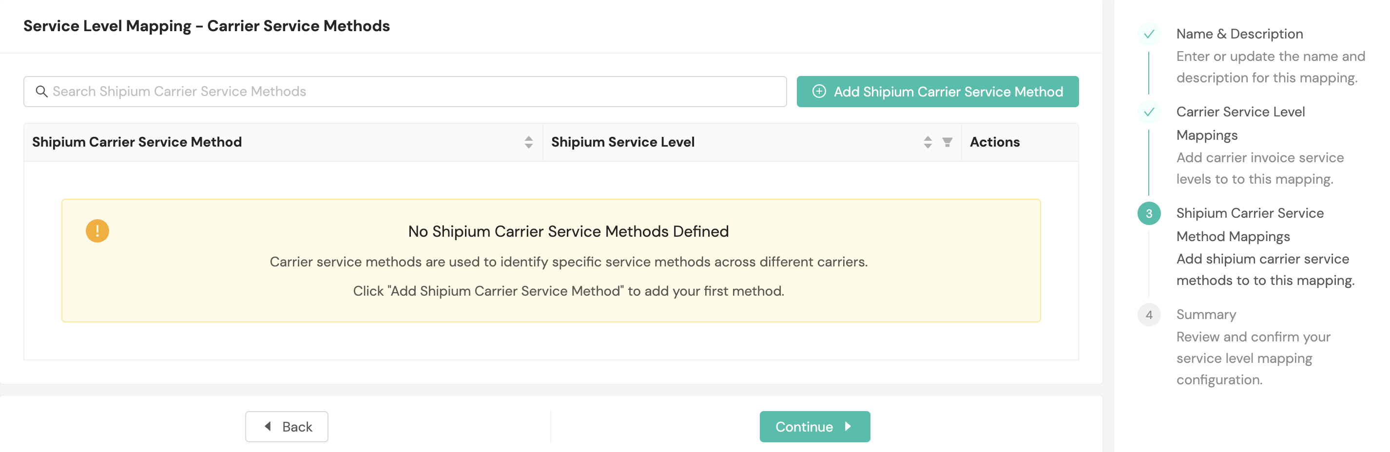This screenshot has height=452, width=1390.
Task: Click the page title 'Service Level Mapping – Carrier Service Methods'
Action: pos(206,26)
